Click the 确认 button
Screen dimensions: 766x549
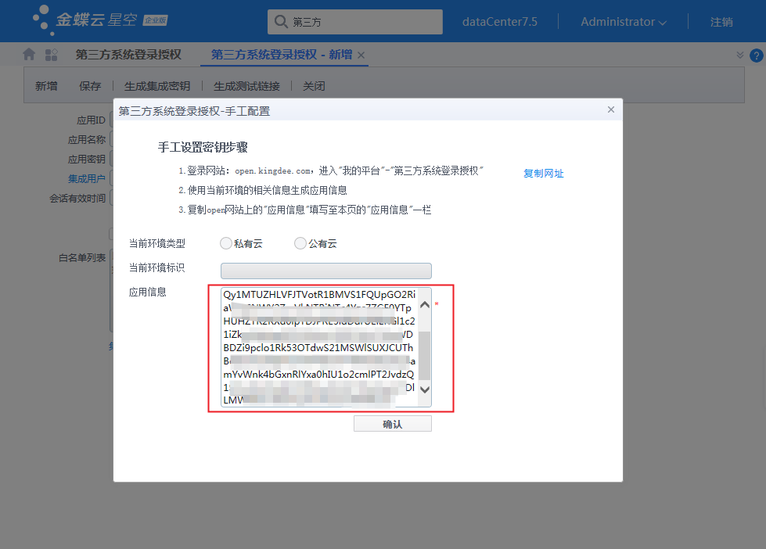point(392,424)
